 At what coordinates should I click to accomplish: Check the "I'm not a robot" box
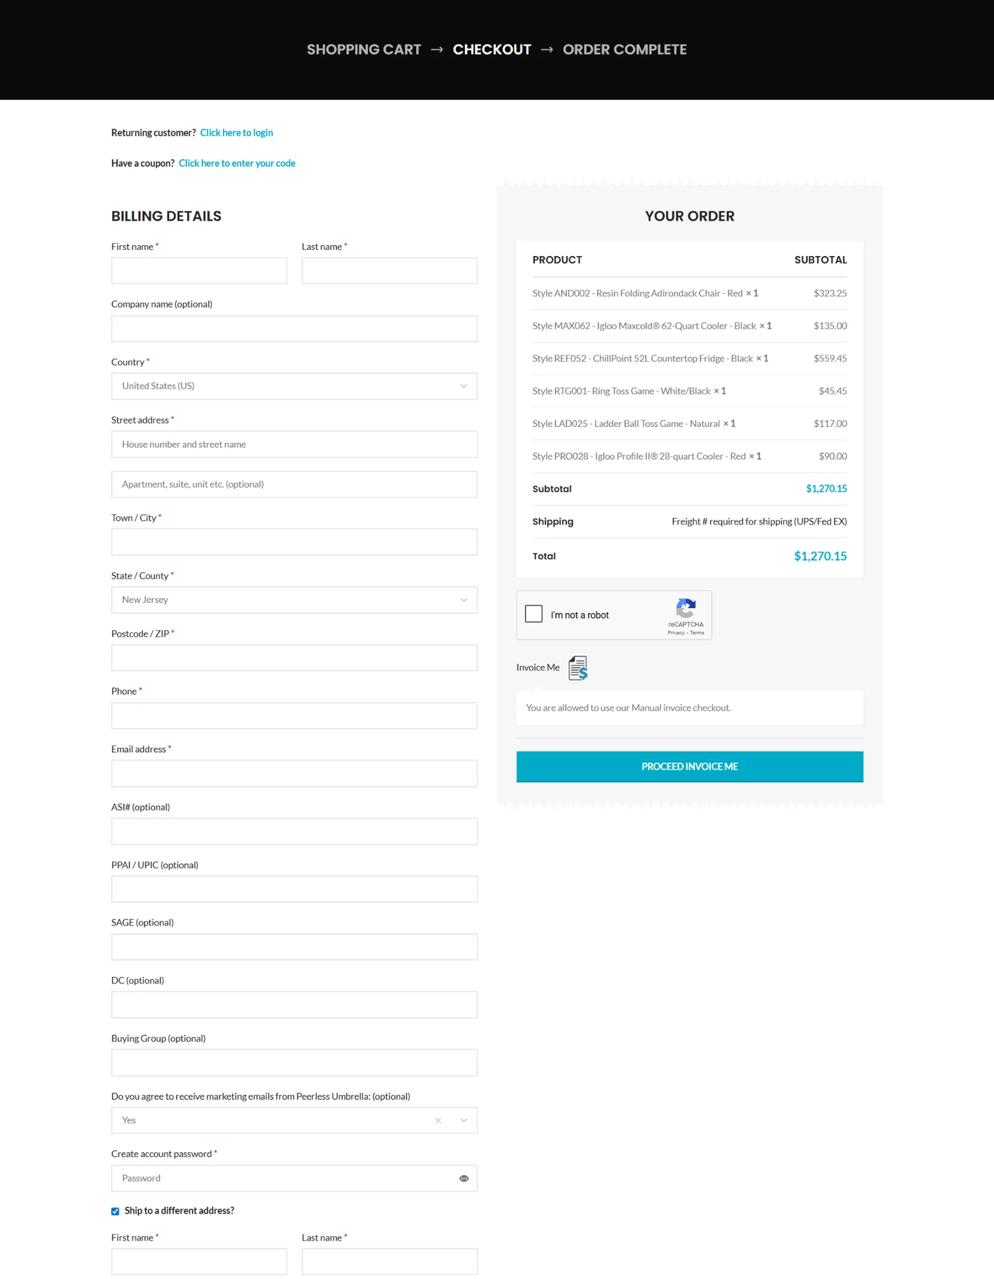pyautogui.click(x=534, y=614)
